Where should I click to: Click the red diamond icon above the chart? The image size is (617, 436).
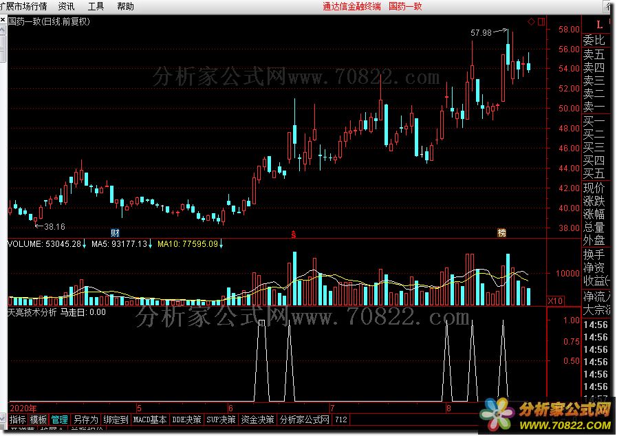(531, 21)
